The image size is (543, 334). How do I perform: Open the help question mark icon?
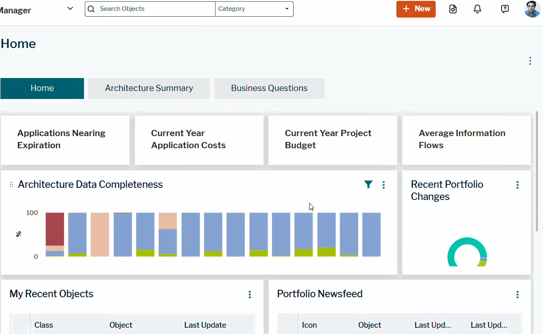pyautogui.click(x=505, y=9)
